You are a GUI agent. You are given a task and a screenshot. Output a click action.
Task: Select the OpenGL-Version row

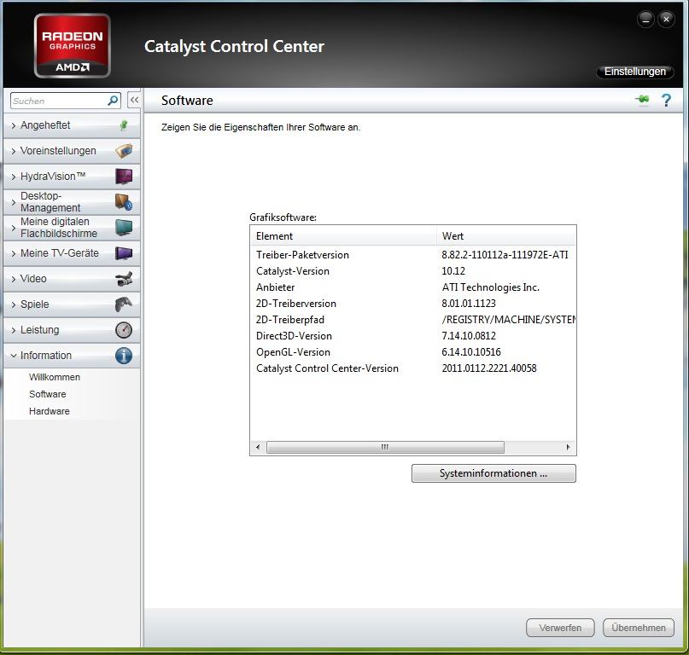(413, 352)
